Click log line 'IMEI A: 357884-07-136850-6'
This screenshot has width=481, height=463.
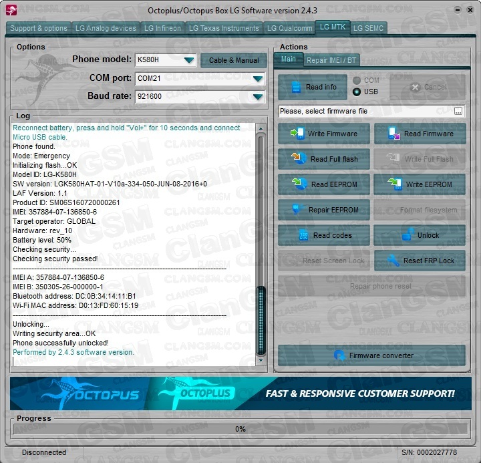(x=58, y=277)
